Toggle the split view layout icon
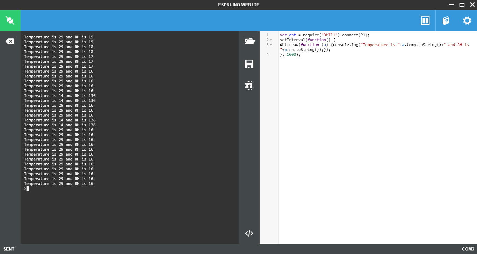The height and width of the screenshot is (254, 477). point(425,21)
